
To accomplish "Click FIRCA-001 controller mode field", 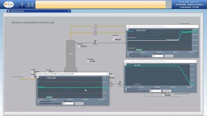I will [x=116, y=37].
